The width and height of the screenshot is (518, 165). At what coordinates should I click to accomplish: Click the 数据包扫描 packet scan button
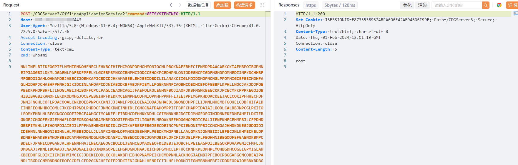click(198, 5)
